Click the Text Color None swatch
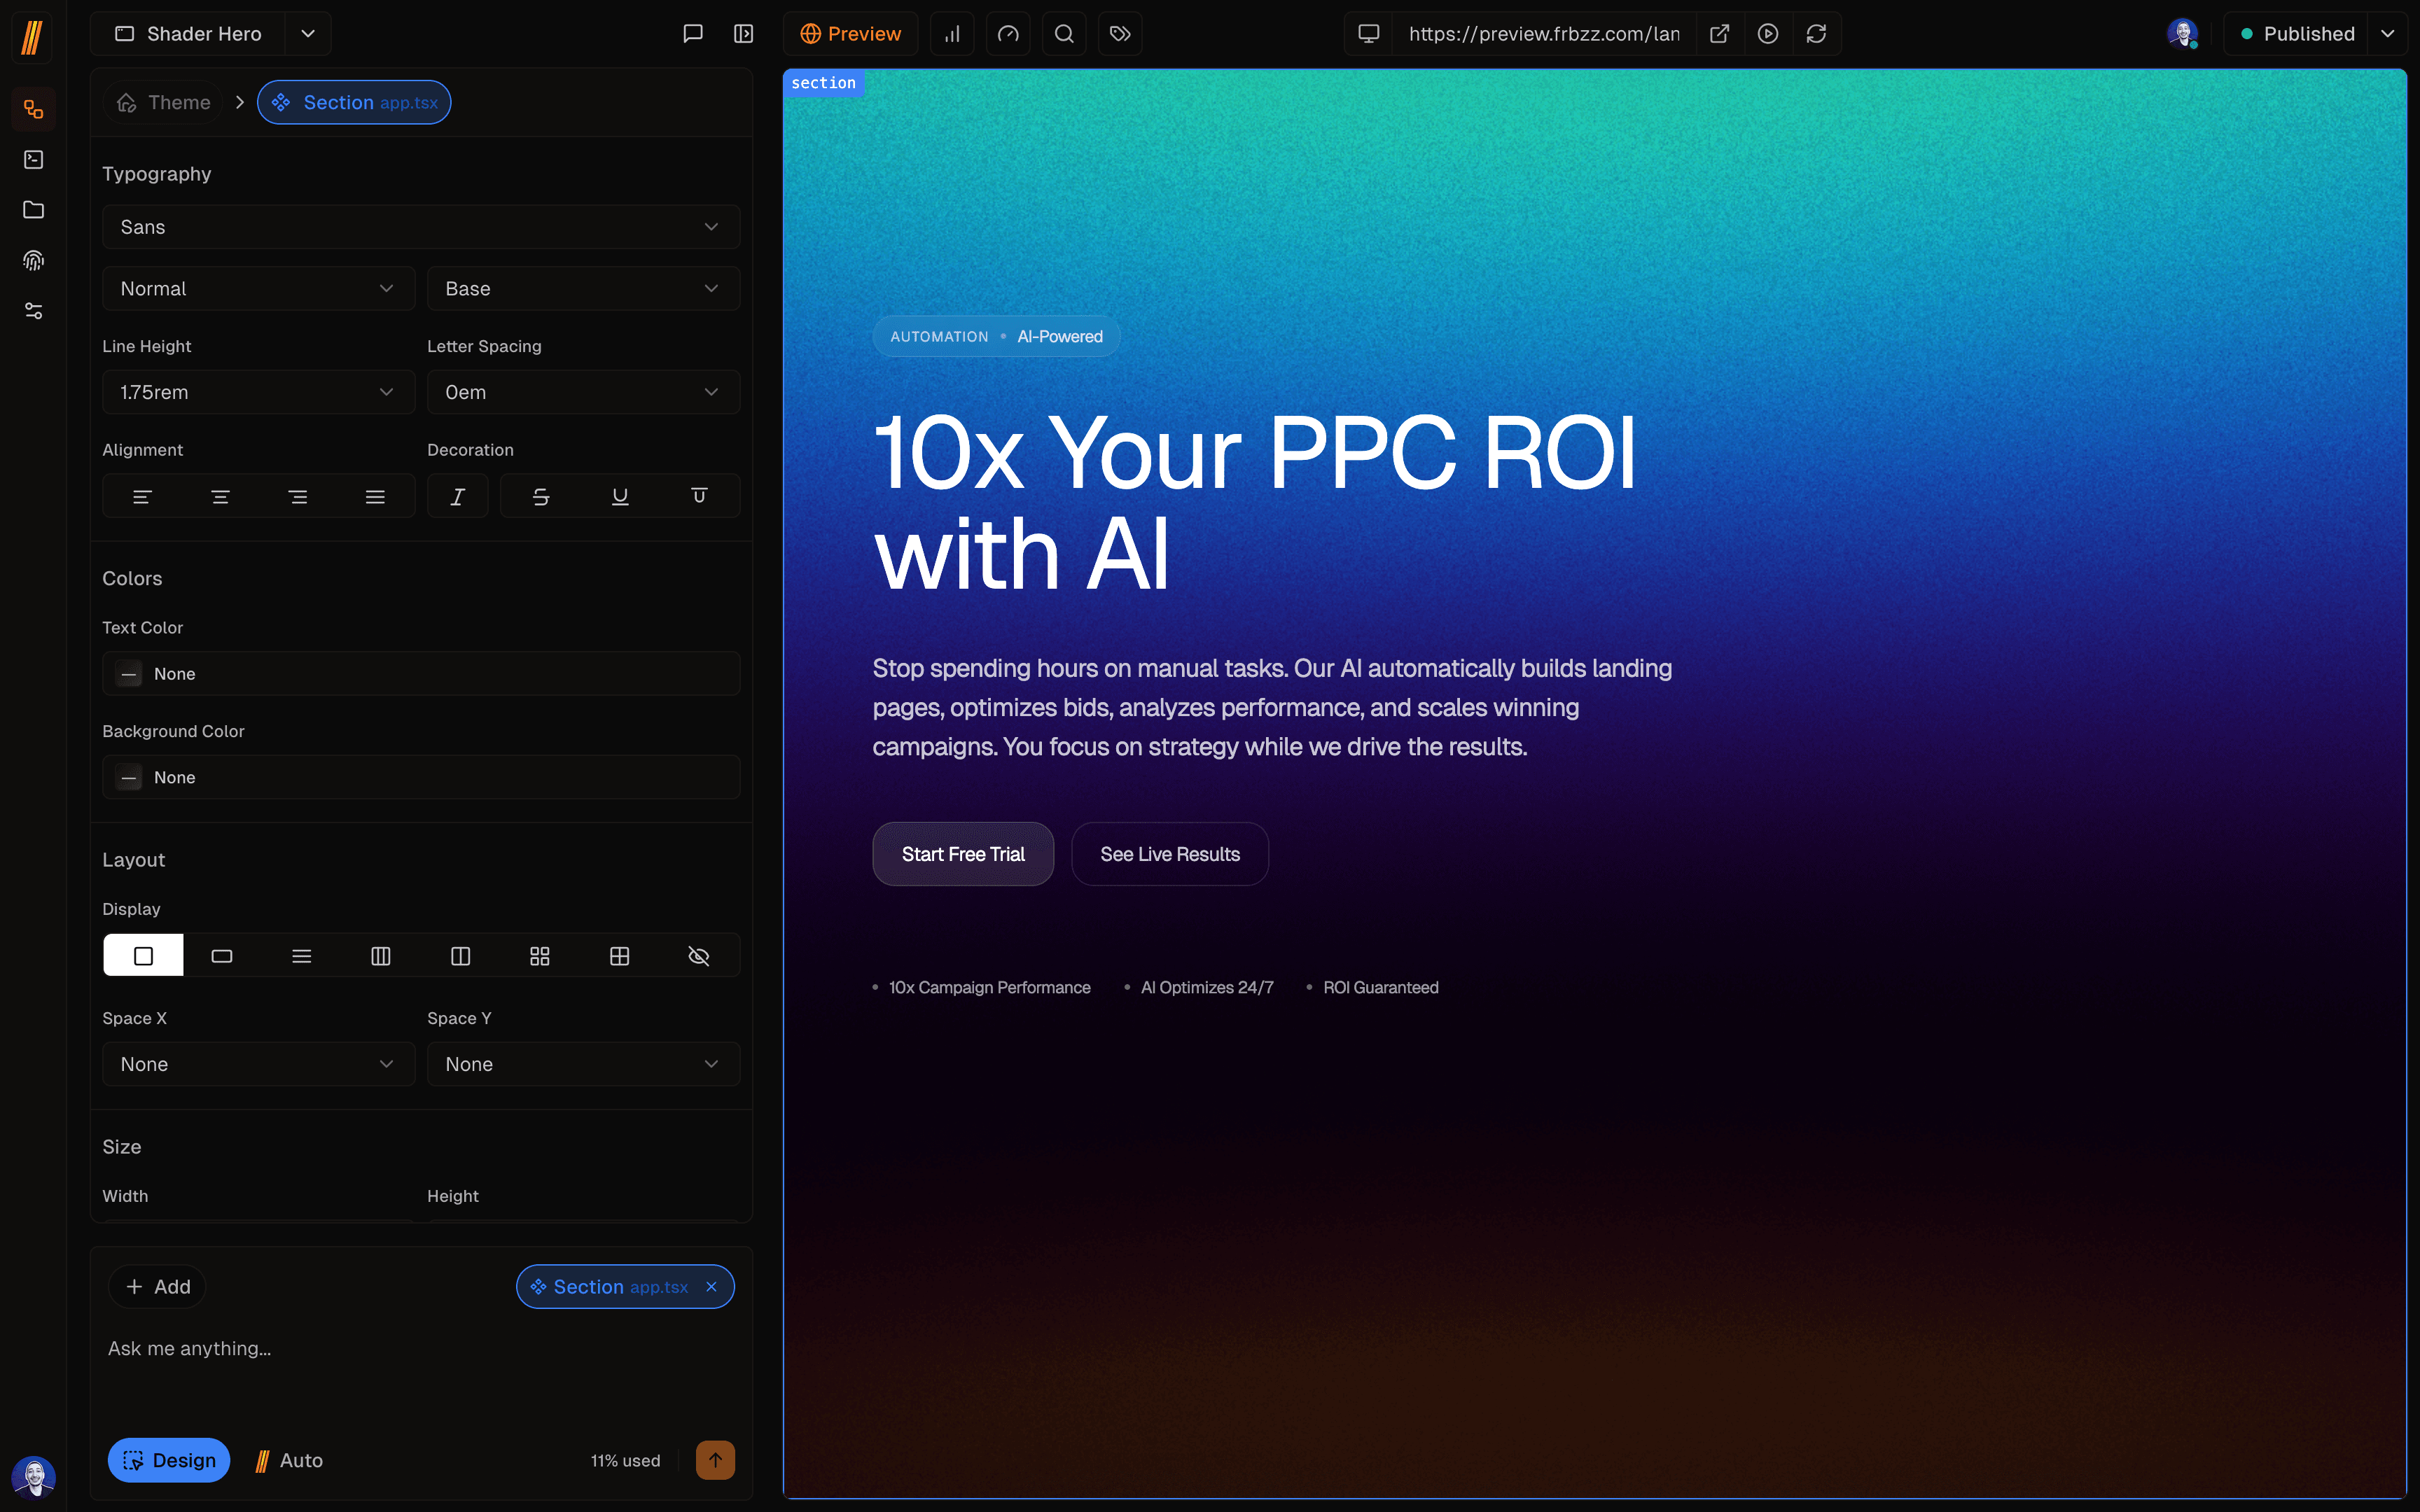2420x1512 pixels. pyautogui.click(x=129, y=674)
